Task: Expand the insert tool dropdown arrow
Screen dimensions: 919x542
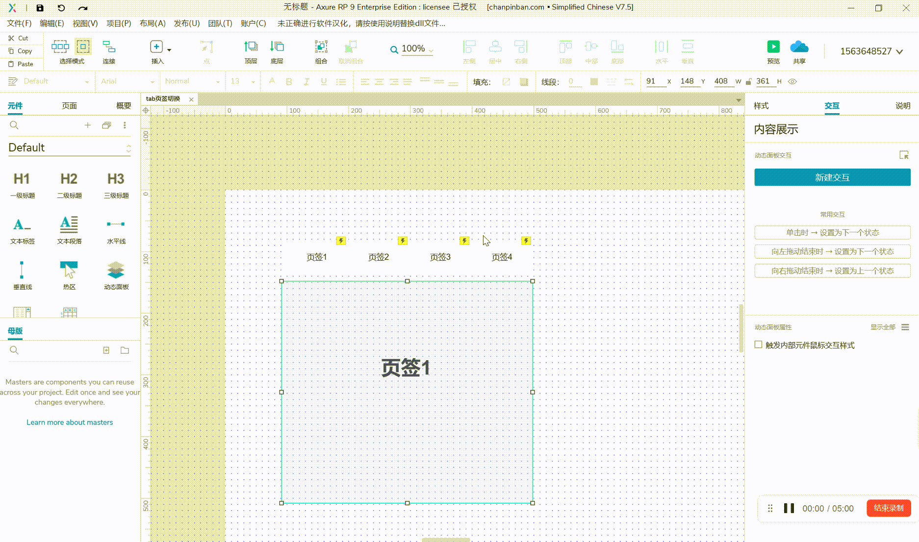Action: pos(169,50)
